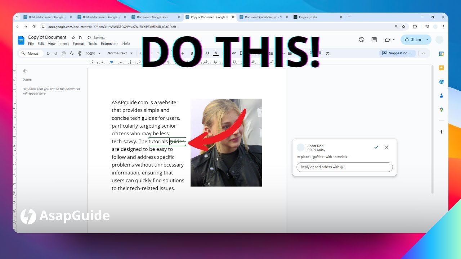Get add-ons with side panel plus
461x259 pixels.
pyautogui.click(x=441, y=132)
